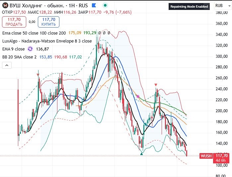The height and width of the screenshot is (177, 232).
Task: Click the Repainting Mode Enabled label
Action: pyautogui.click(x=189, y=7)
